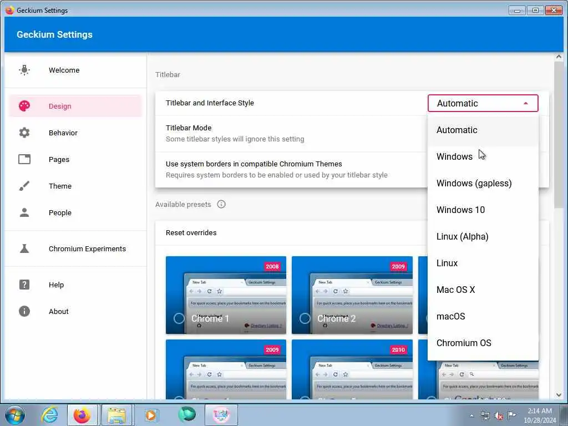This screenshot has height=426, width=568.
Task: Click the scrollbar up arrow
Action: (x=559, y=57)
